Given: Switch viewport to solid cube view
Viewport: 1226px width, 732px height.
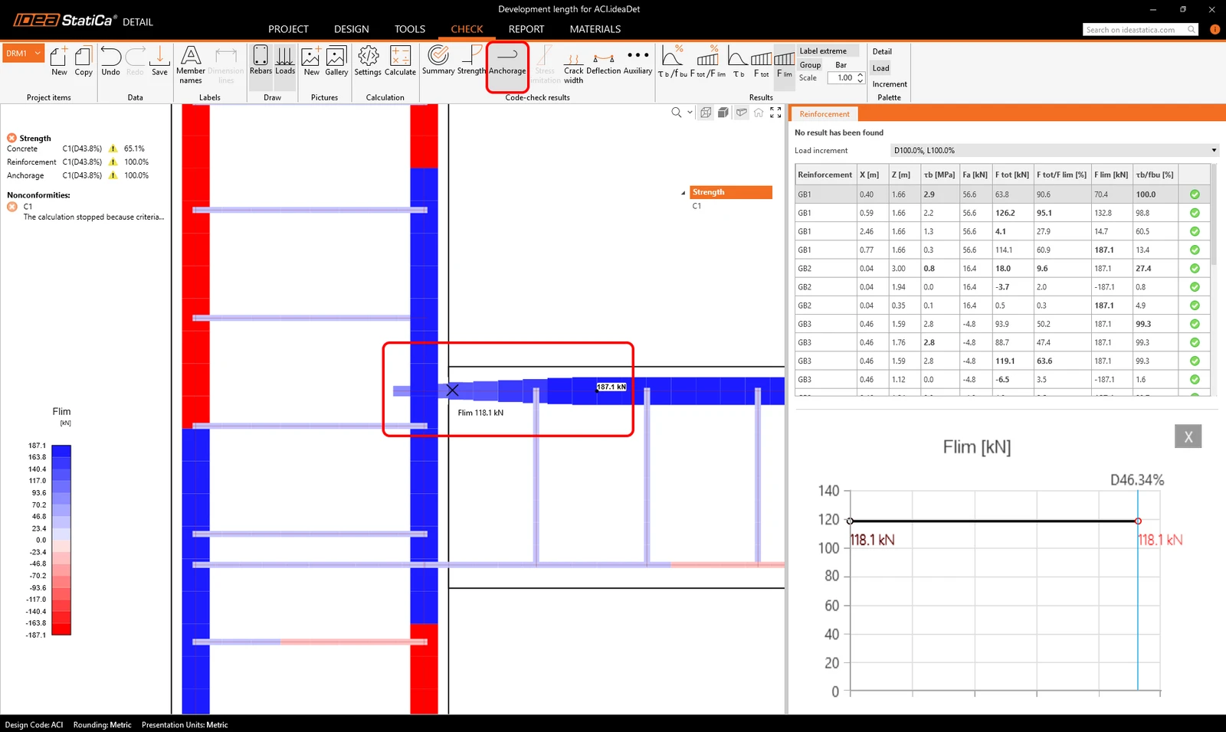Looking at the screenshot, I should pos(723,113).
